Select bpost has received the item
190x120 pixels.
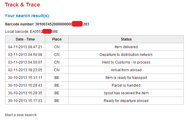[126, 93]
